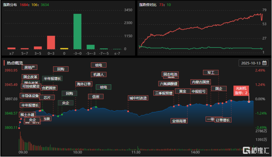
Task: Select the 中报扭亏 hotspot tag
Action: (198, 91)
